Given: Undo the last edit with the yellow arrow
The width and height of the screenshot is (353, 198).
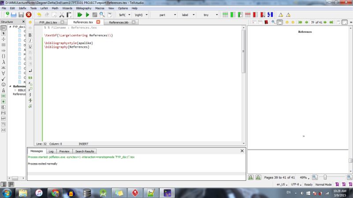Looking at the screenshot, I should click(x=39, y=15).
